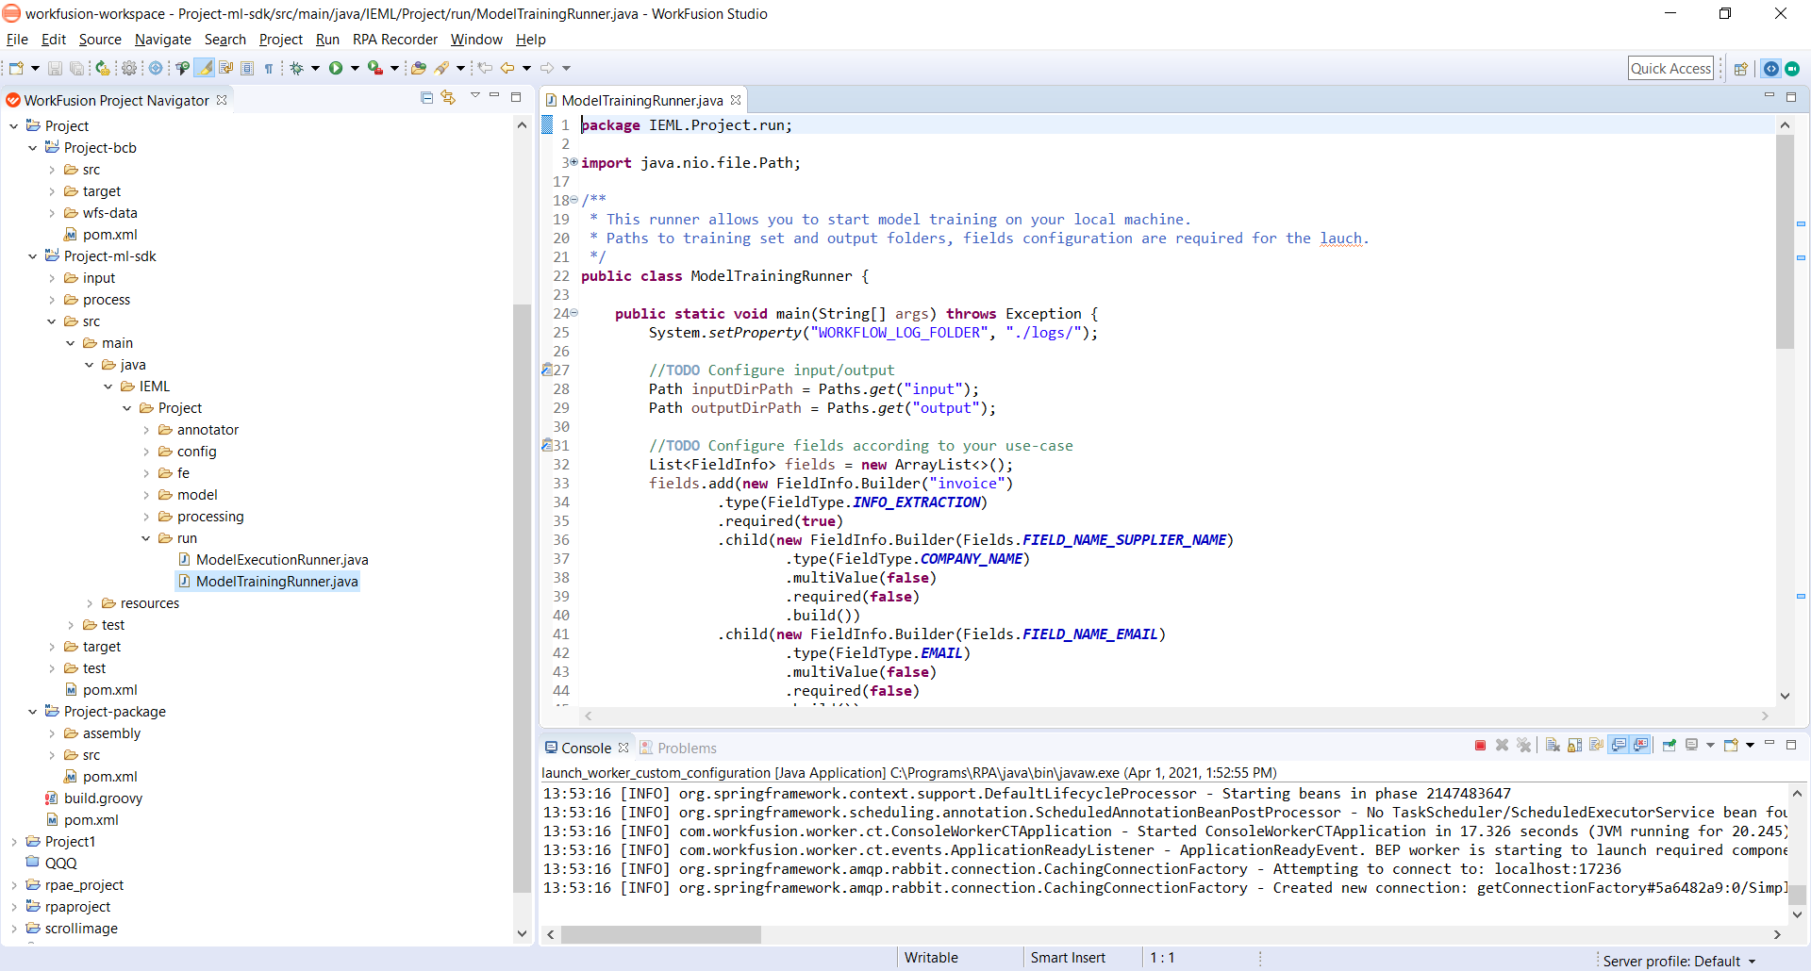Maximize the editor area
The height and width of the screenshot is (971, 1811).
1791,96
